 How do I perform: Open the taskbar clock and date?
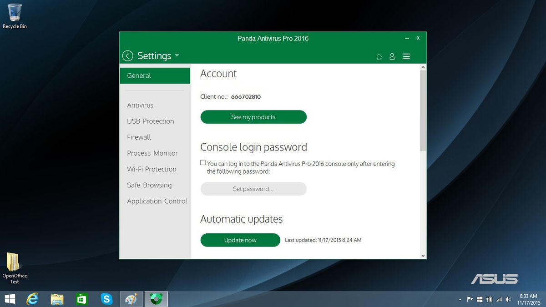tap(528, 299)
